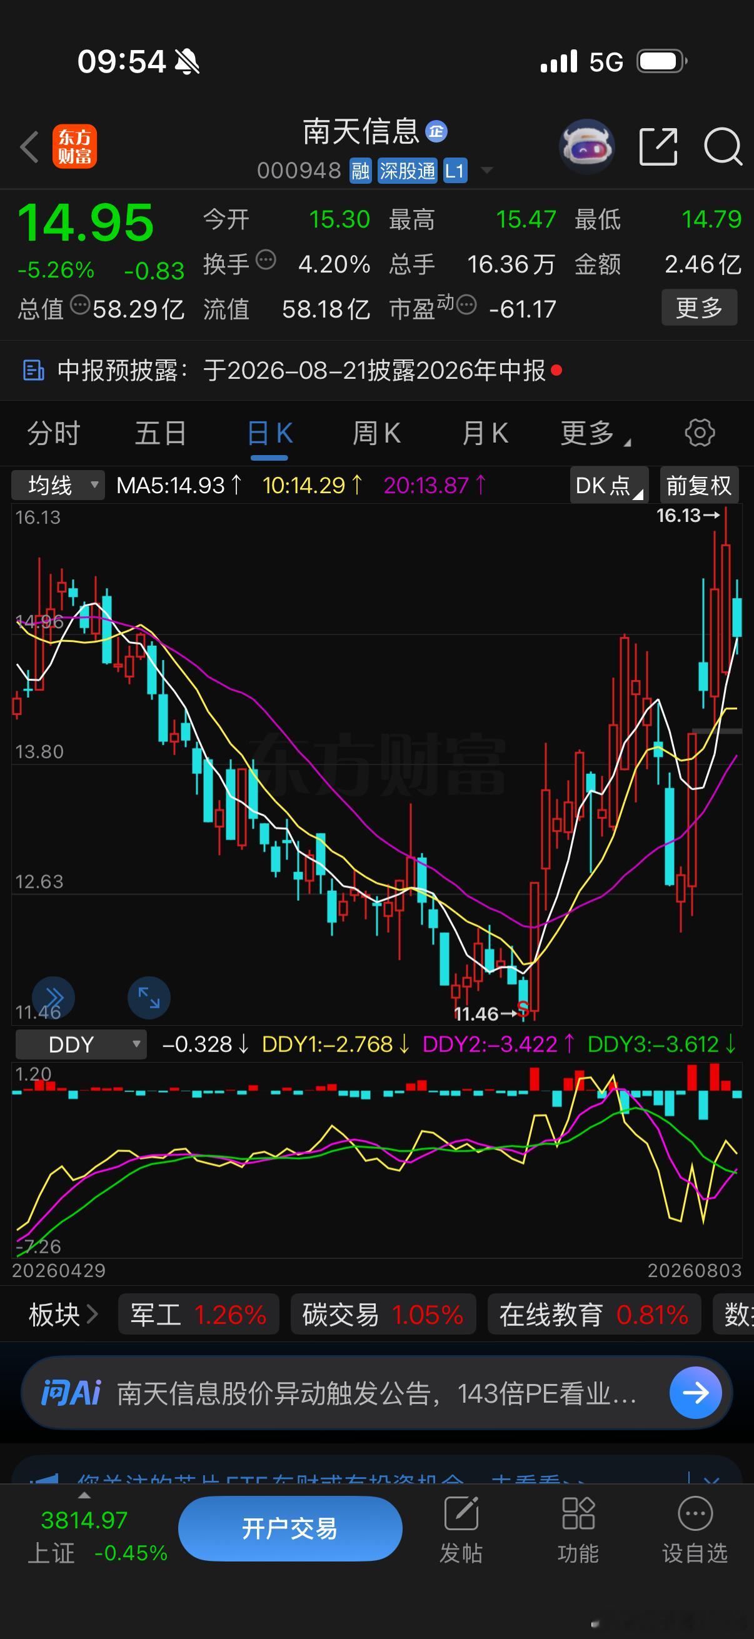Tap the current price 14.95

tap(85, 223)
